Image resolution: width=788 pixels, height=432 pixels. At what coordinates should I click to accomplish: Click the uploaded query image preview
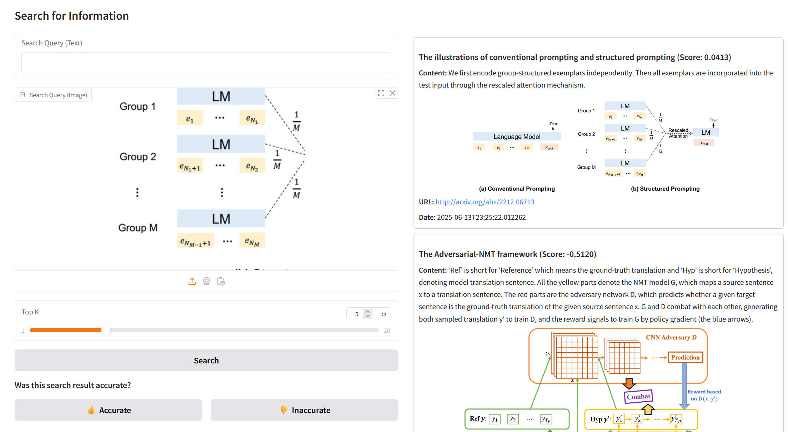point(206,179)
